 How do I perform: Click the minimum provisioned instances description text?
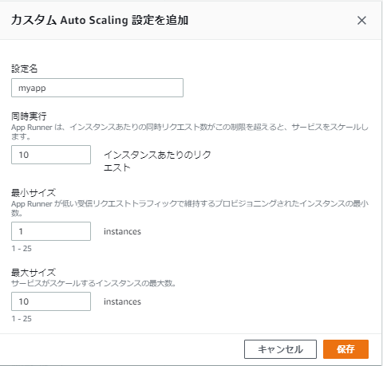coord(190,208)
